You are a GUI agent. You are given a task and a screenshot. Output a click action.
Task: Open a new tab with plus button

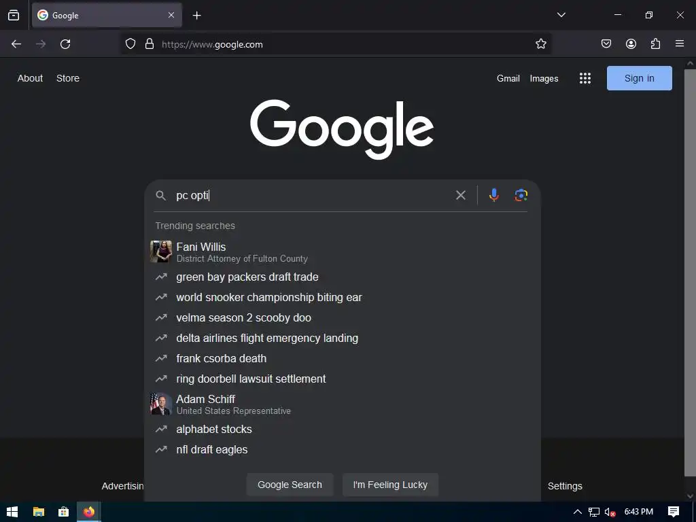coord(196,16)
